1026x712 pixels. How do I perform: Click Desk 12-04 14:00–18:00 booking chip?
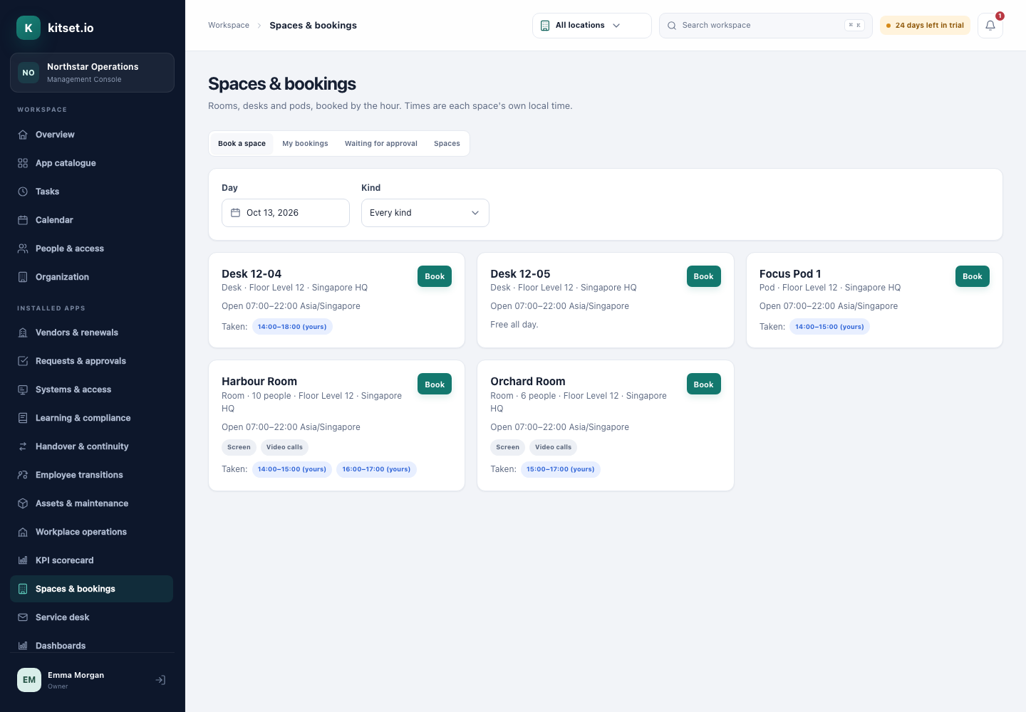(292, 327)
